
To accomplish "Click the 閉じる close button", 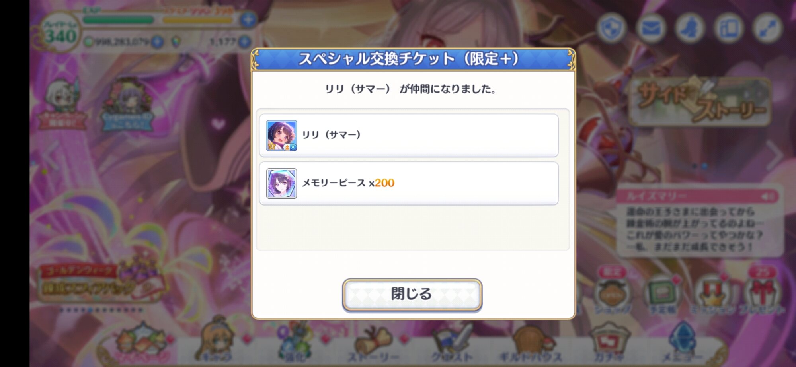I will click(412, 294).
